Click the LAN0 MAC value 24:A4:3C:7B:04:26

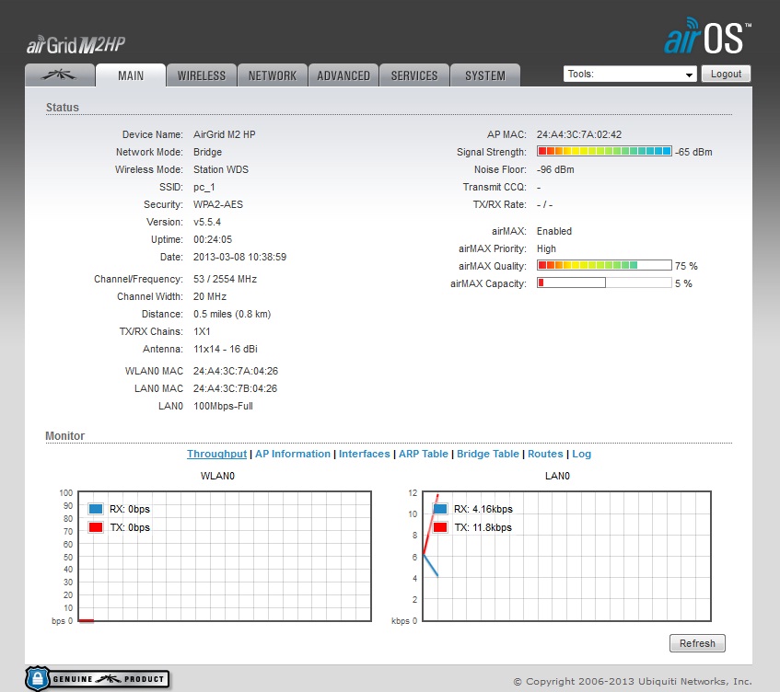point(236,388)
